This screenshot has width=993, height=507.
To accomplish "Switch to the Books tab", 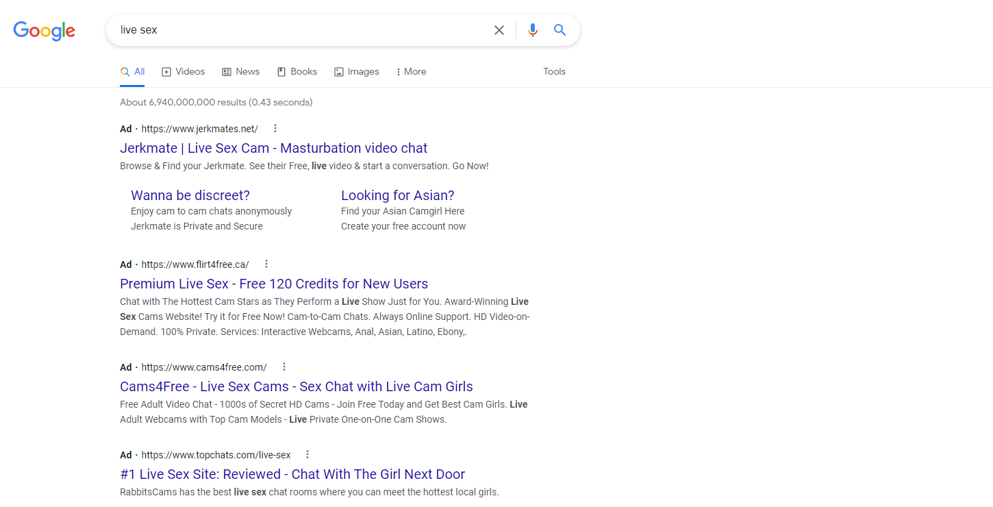I will coord(297,72).
